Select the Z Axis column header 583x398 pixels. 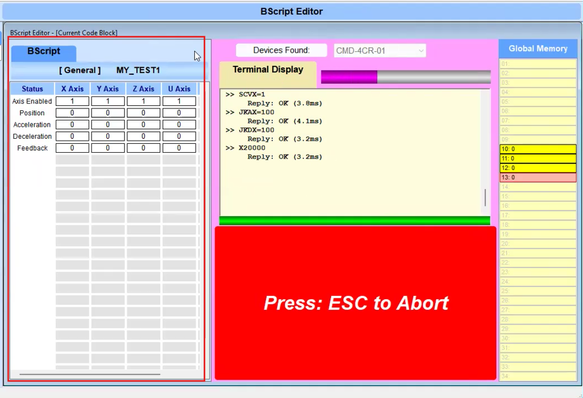click(144, 89)
